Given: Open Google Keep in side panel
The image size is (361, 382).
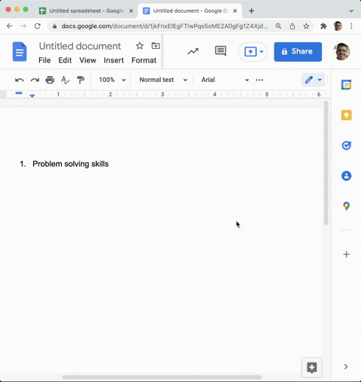Looking at the screenshot, I should click(x=346, y=115).
